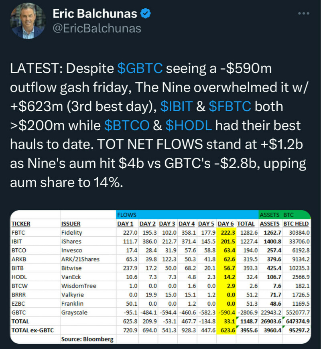This screenshot has width=321, height=349.
Task: Click the BTC HELD column header
Action: point(296,223)
